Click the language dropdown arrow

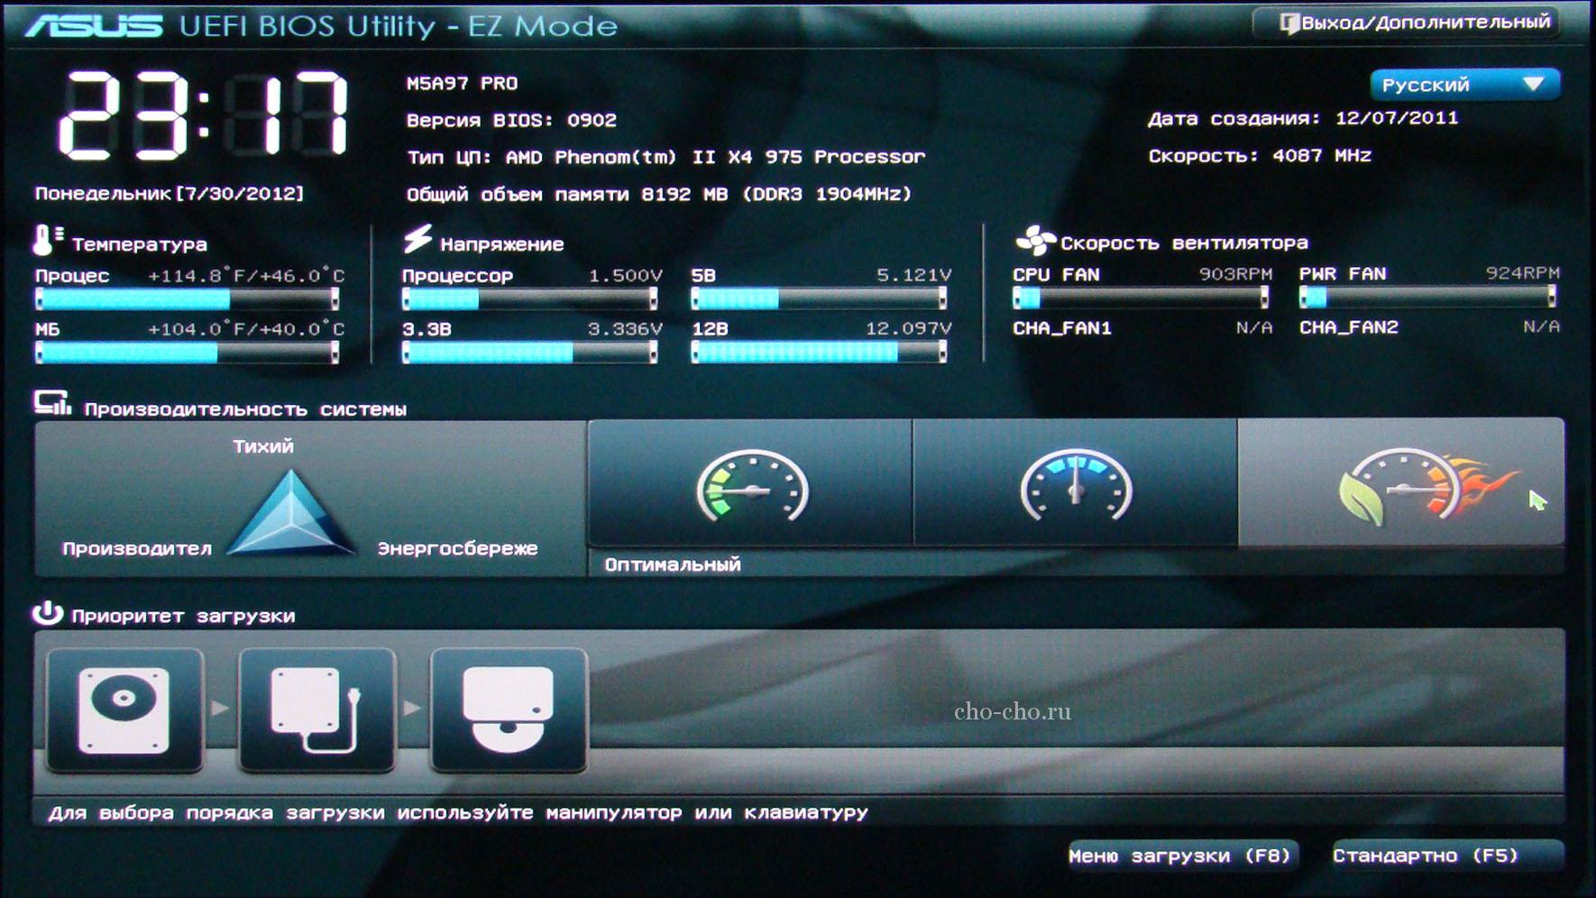tap(1534, 85)
